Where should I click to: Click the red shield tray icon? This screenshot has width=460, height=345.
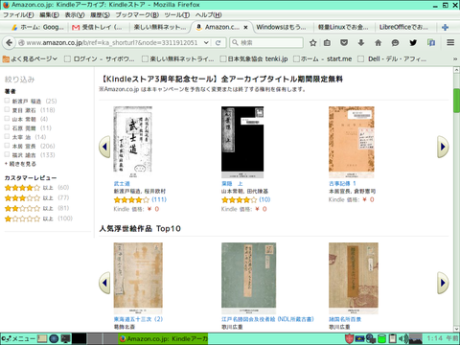click(x=350, y=338)
